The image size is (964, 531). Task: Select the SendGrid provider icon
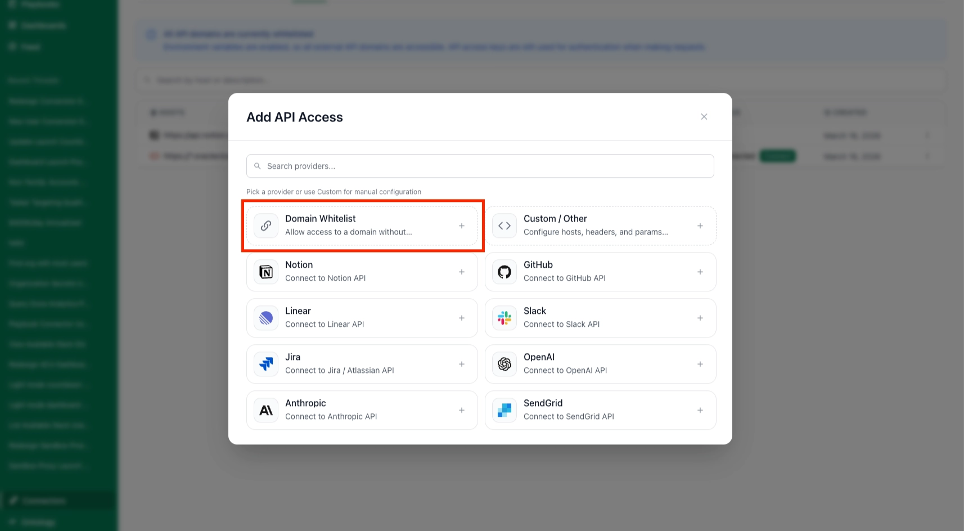[x=504, y=410]
